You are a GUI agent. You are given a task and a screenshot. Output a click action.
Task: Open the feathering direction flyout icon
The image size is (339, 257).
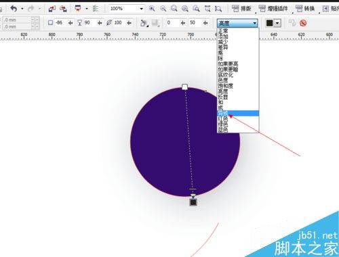[144, 23]
